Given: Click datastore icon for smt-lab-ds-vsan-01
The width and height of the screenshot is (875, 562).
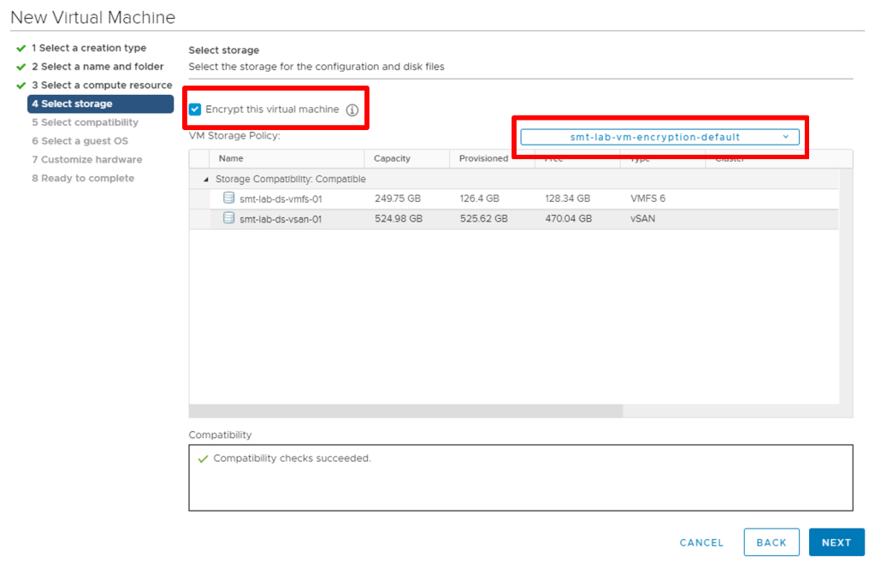Looking at the screenshot, I should (228, 218).
